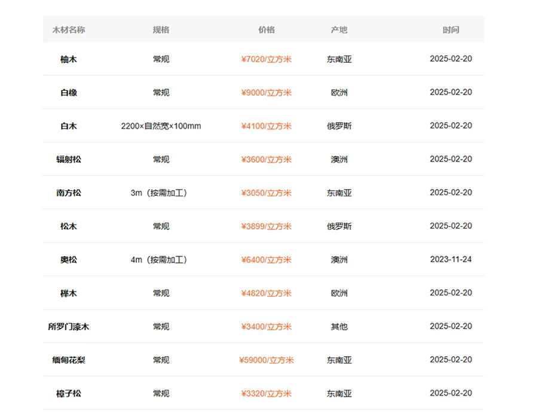Click origin 欧洲 in the 白橡 row
The height and width of the screenshot is (419, 538).
[x=339, y=93]
